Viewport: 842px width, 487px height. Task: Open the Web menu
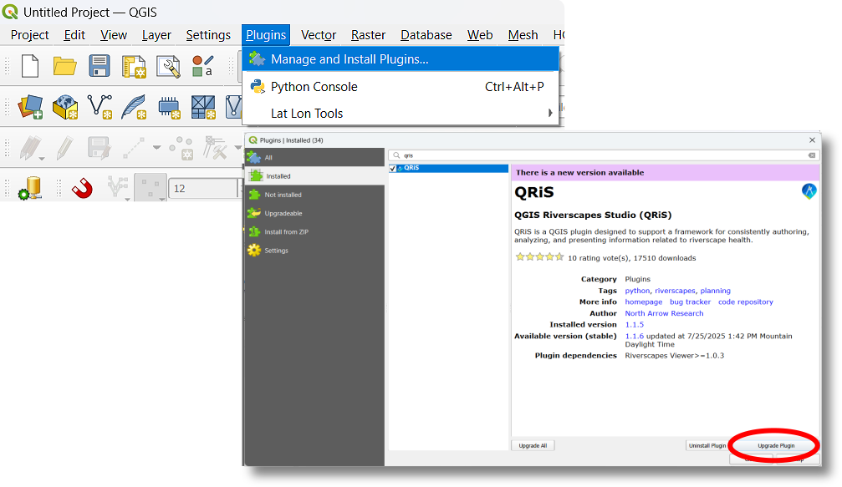point(480,35)
